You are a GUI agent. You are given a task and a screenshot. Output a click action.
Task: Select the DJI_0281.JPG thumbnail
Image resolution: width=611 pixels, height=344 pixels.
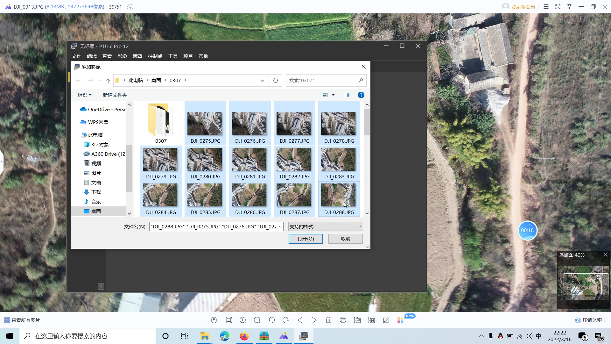coord(250,163)
